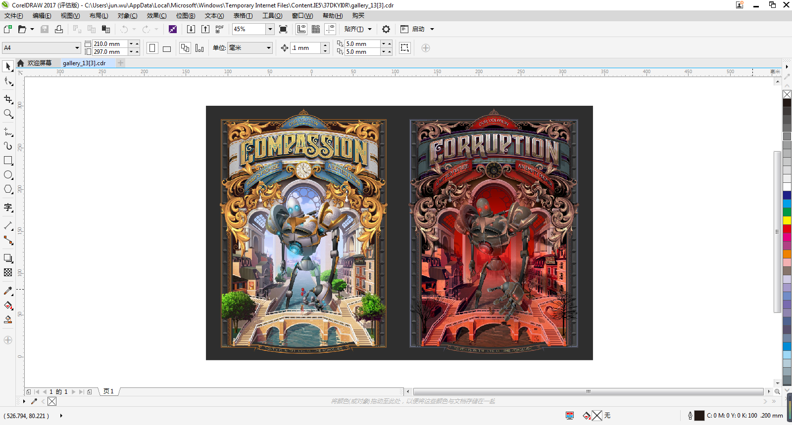
Task: Open the File menu
Action: pos(14,16)
